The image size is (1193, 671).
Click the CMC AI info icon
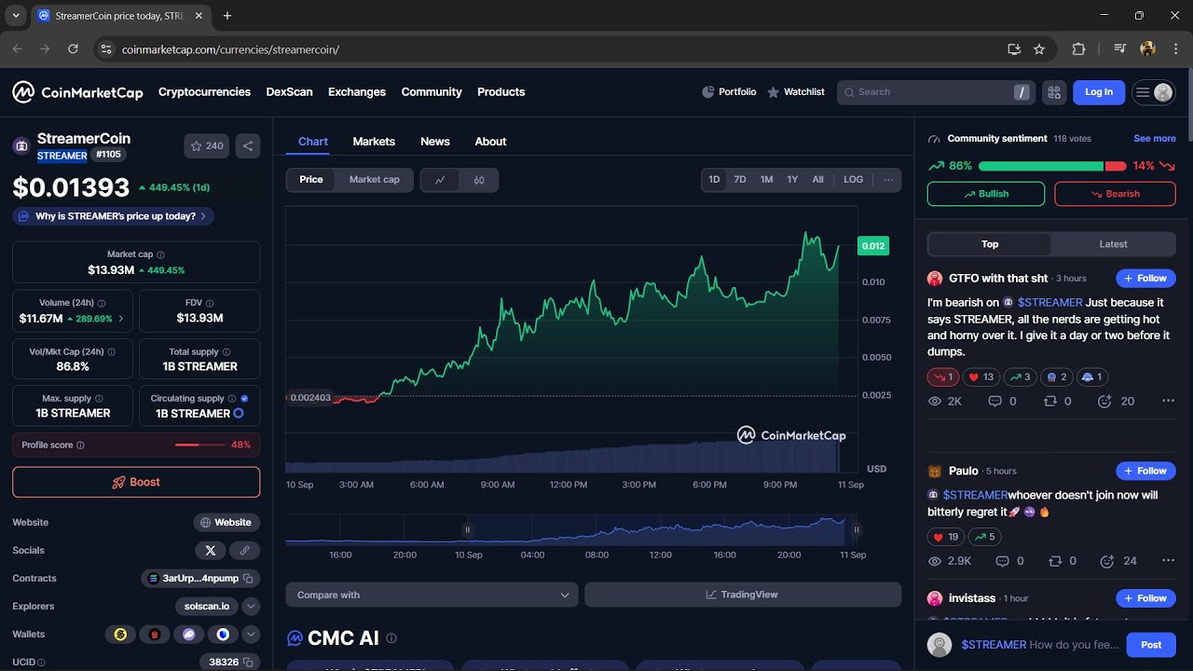pos(391,638)
